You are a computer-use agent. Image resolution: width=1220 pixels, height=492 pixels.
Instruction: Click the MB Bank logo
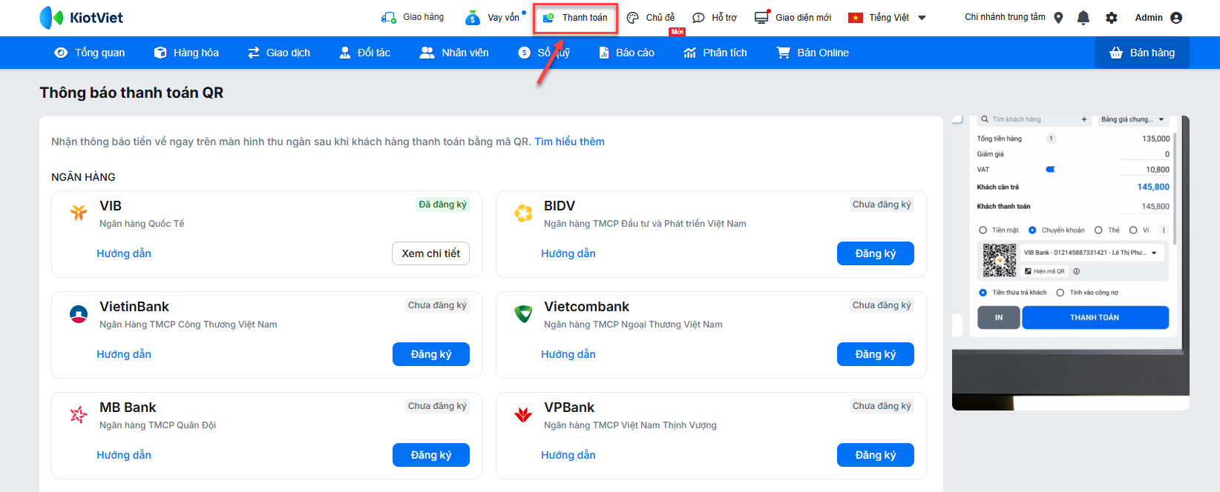tap(79, 415)
